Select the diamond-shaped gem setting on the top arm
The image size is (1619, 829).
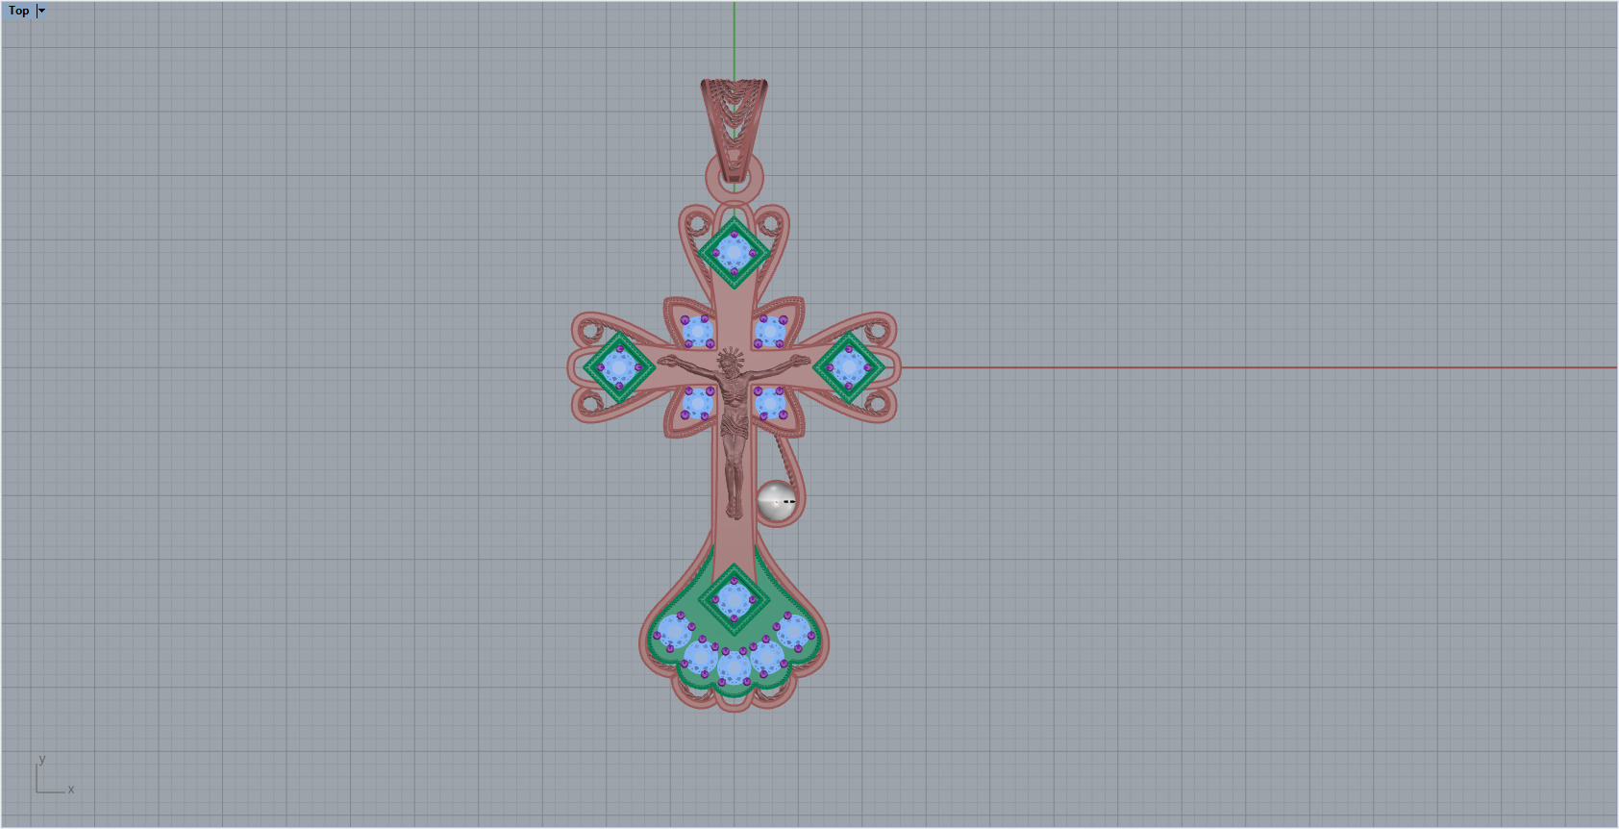735,253
